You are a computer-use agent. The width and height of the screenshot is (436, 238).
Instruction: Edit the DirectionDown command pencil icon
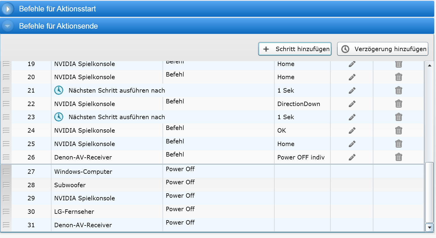tap(352, 104)
